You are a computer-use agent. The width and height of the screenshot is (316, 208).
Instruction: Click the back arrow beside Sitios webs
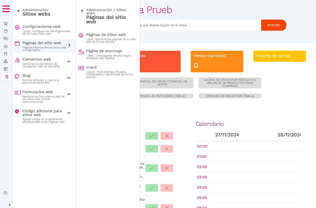(18, 11)
